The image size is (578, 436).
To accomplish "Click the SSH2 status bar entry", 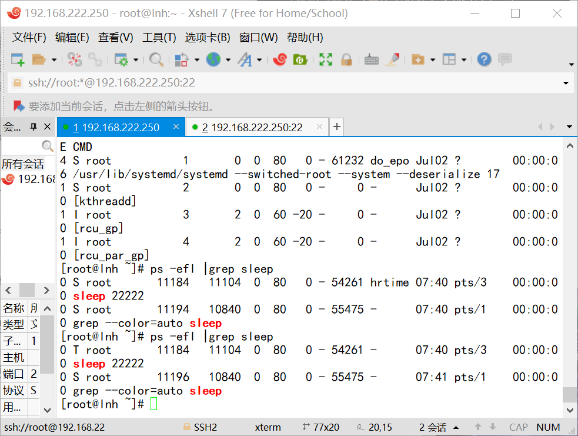I will [x=200, y=428].
